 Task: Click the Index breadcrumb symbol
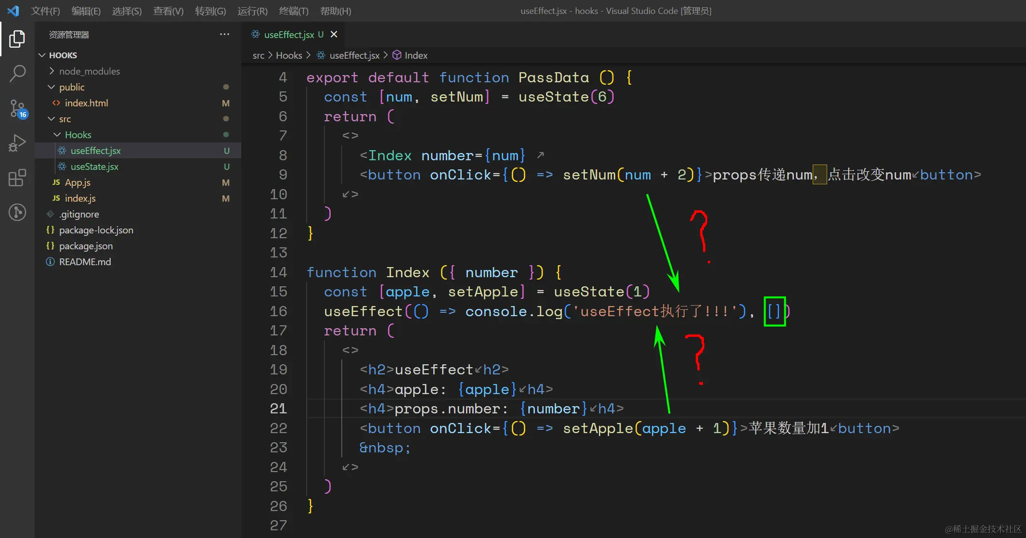click(x=416, y=55)
